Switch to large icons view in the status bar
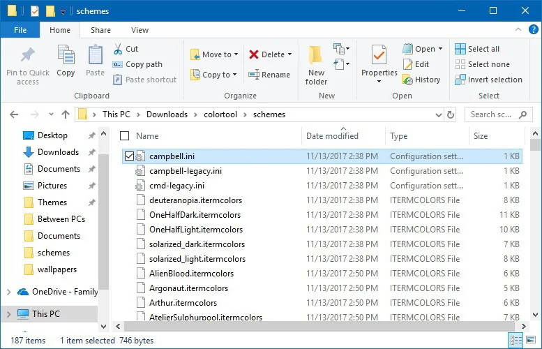Screen dimensions: 542x349 pyautogui.click(x=531, y=341)
